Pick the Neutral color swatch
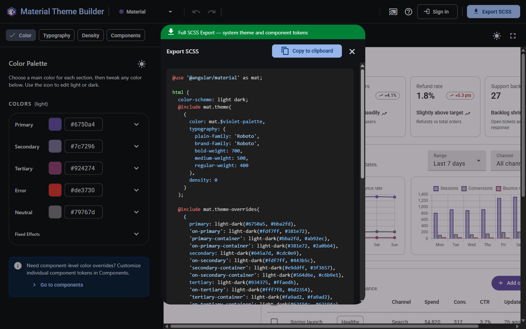Screen dimensions: 526x329 (x=55, y=212)
